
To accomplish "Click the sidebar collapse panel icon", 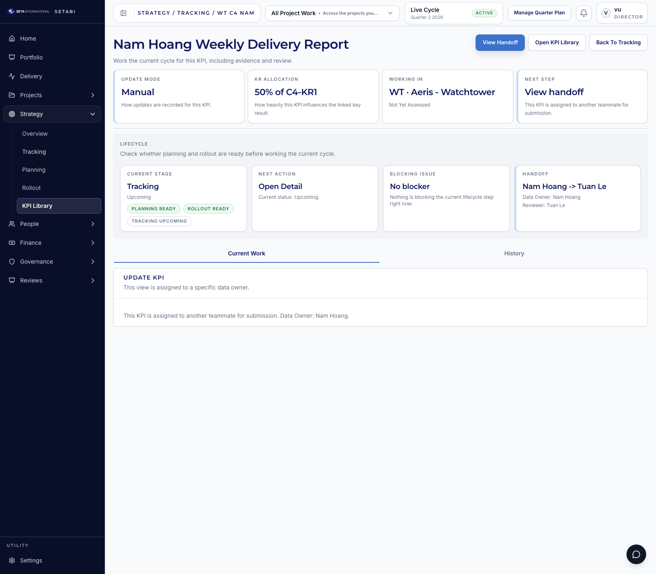I will pos(123,13).
